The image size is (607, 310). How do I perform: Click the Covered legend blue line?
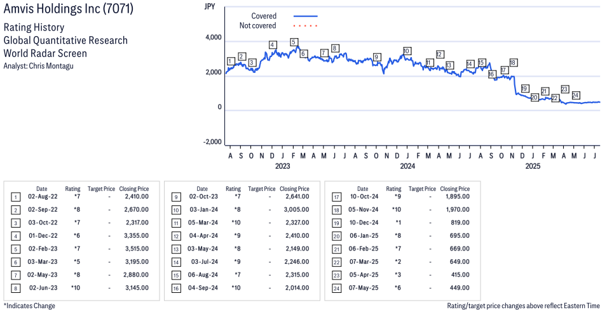click(306, 16)
